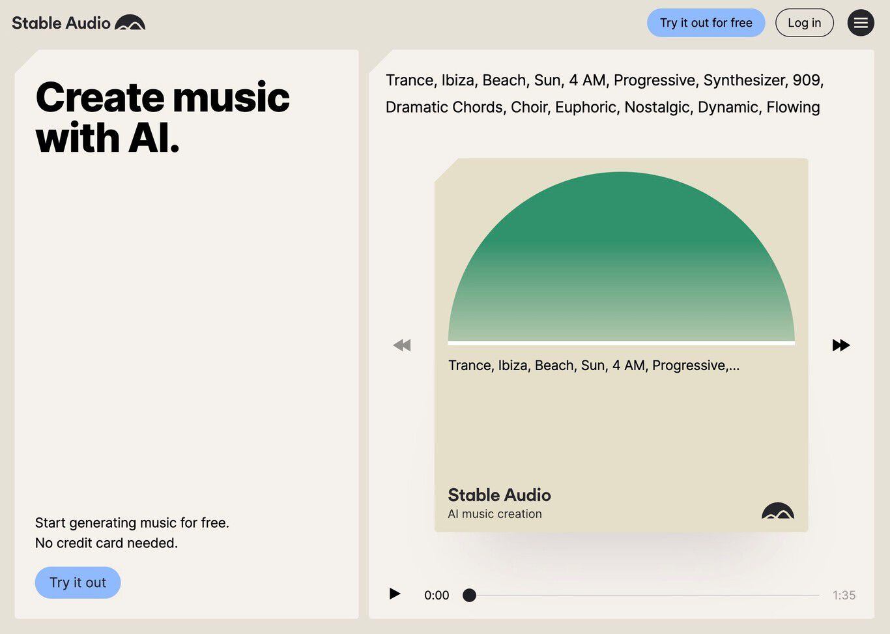
Task: Click 'Start generating music for free' text
Action: pyautogui.click(x=132, y=523)
